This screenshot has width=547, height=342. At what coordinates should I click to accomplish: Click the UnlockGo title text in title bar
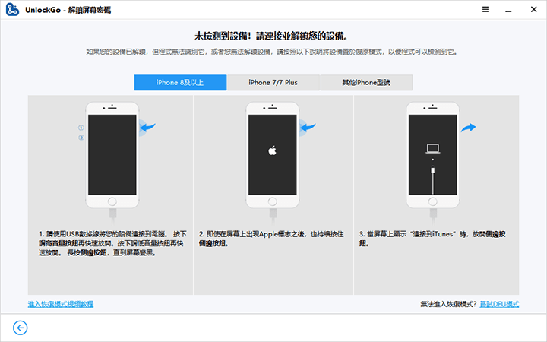[68, 10]
